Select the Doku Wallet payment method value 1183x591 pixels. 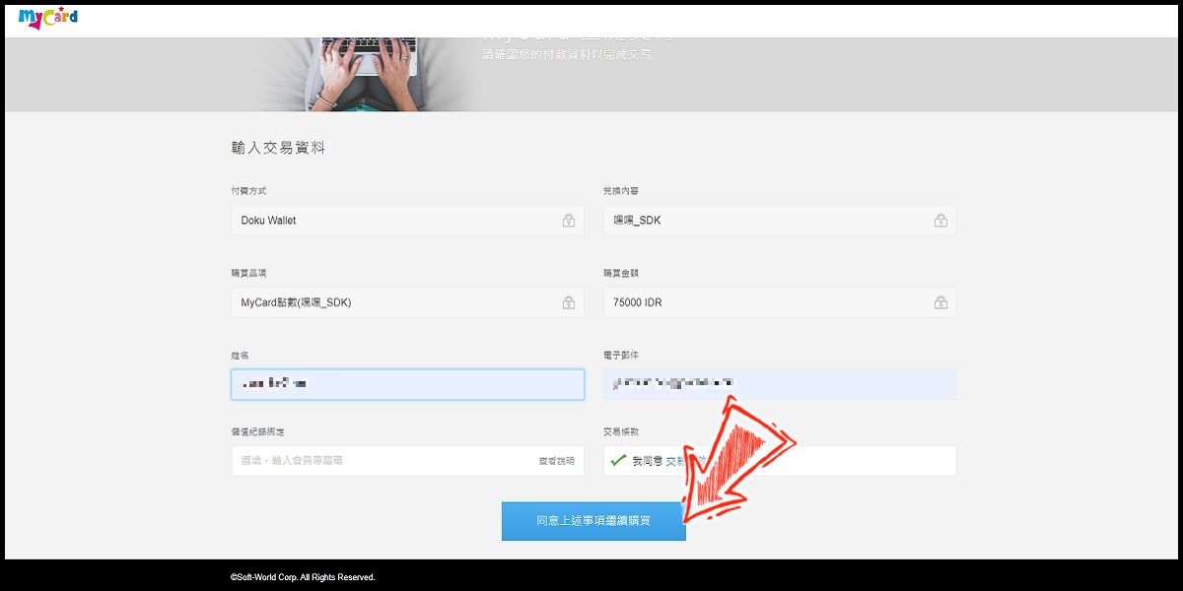click(268, 221)
